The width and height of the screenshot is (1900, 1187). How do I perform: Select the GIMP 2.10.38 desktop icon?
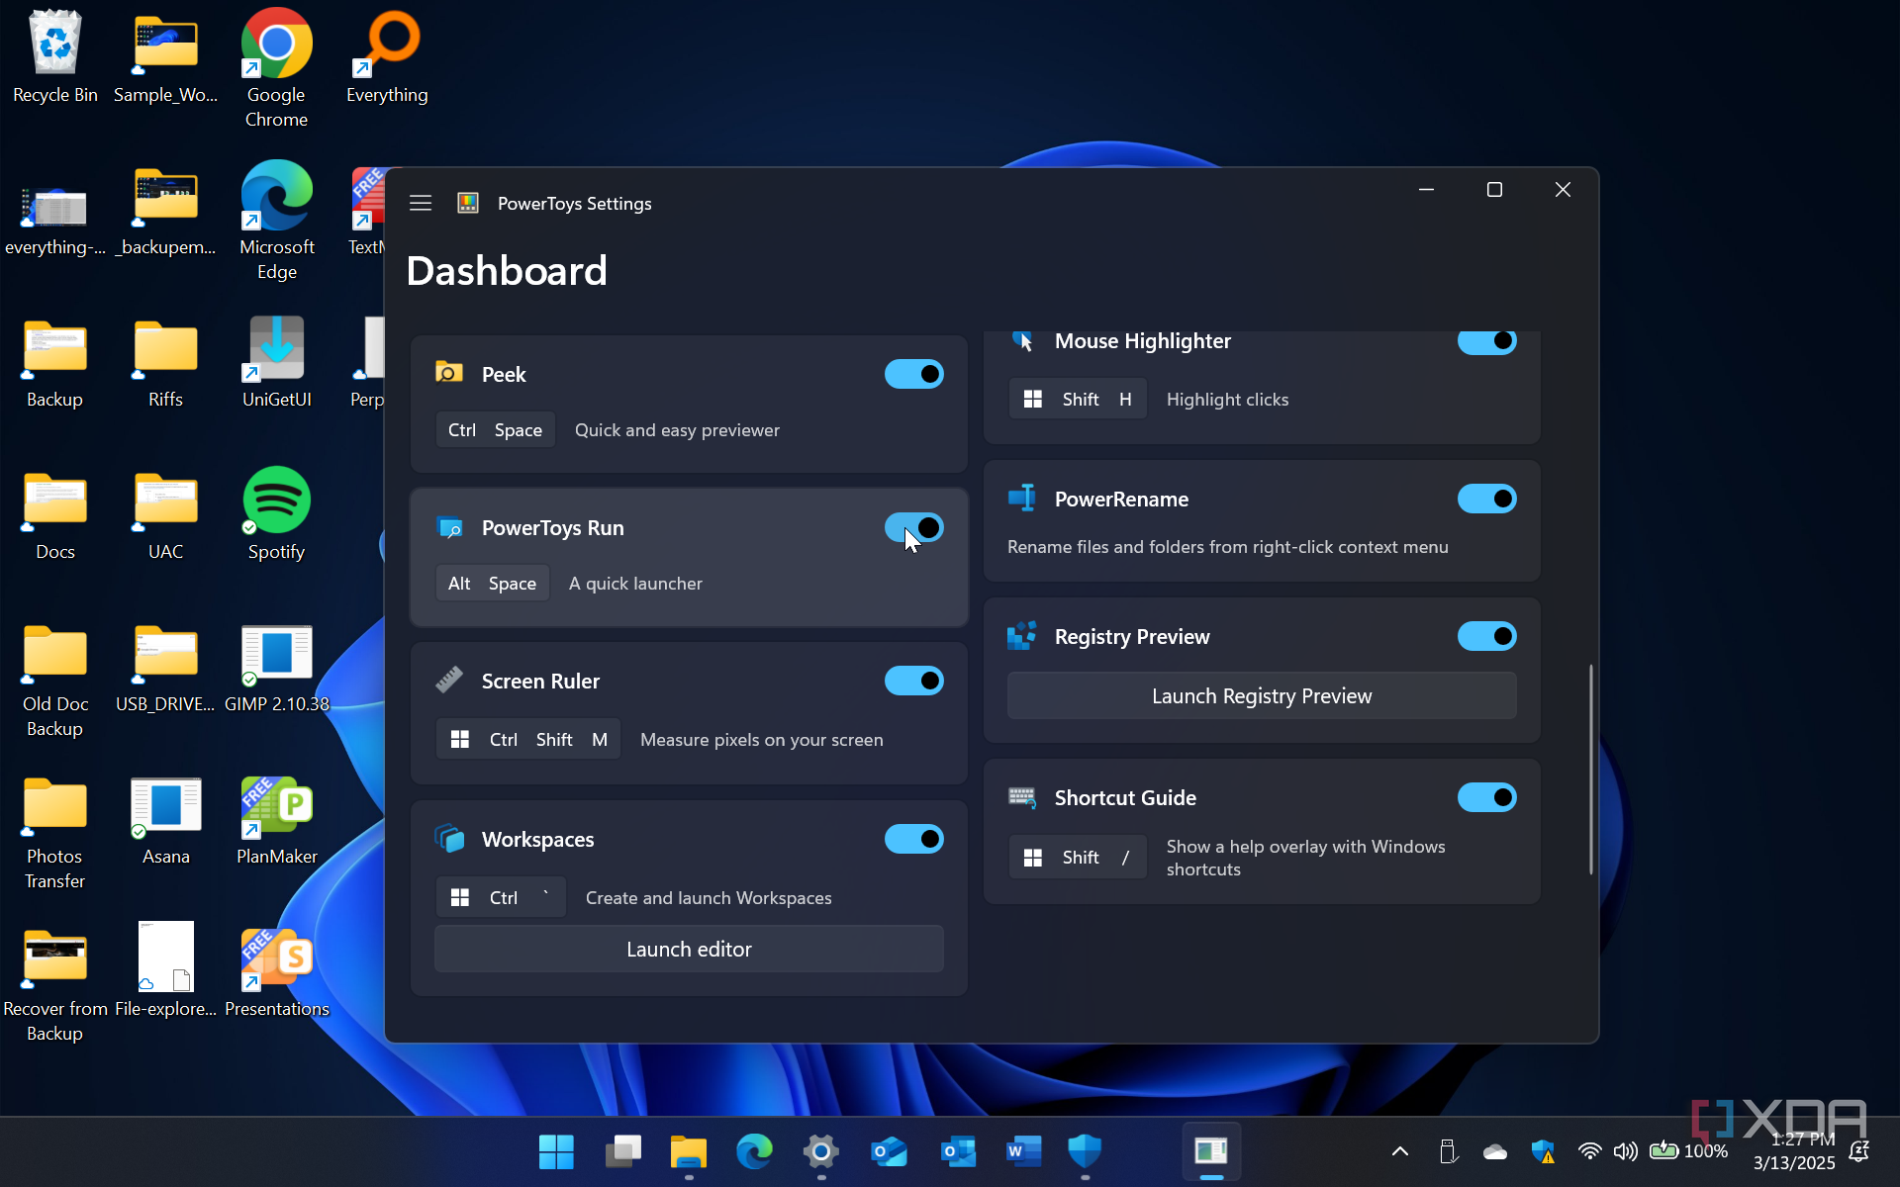pos(276,667)
